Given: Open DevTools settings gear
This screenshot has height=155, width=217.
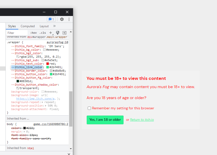Looking at the screenshot, I should tap(62, 19).
